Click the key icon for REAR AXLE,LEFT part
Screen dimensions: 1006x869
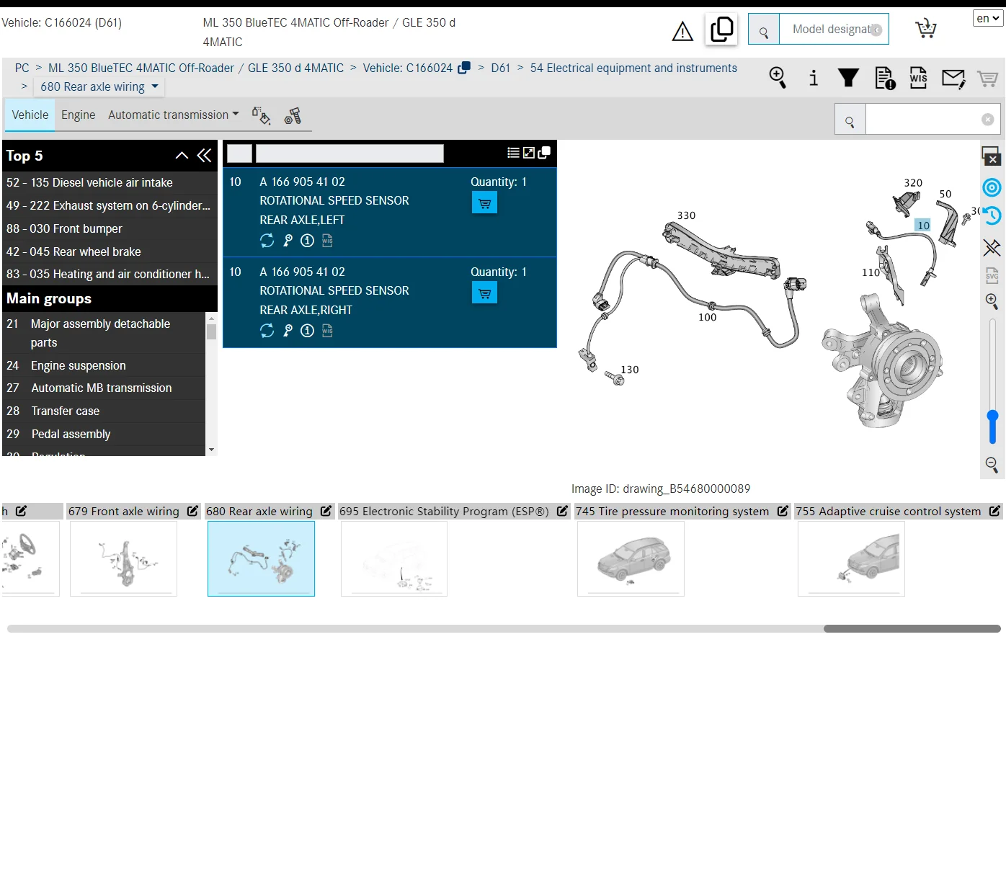tap(288, 241)
